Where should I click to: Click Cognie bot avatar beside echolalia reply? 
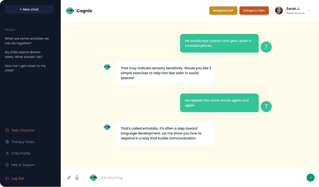pyautogui.click(x=107, y=127)
